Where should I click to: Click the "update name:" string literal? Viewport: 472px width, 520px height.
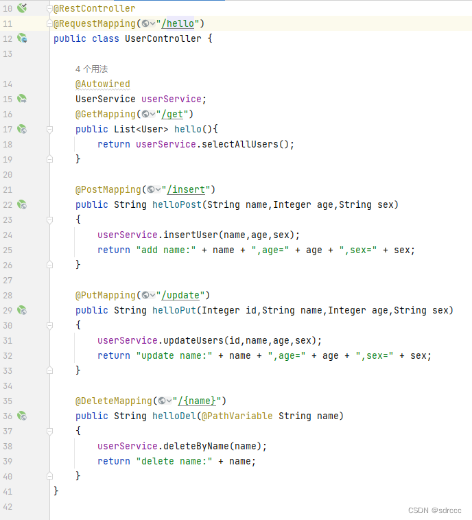(174, 355)
